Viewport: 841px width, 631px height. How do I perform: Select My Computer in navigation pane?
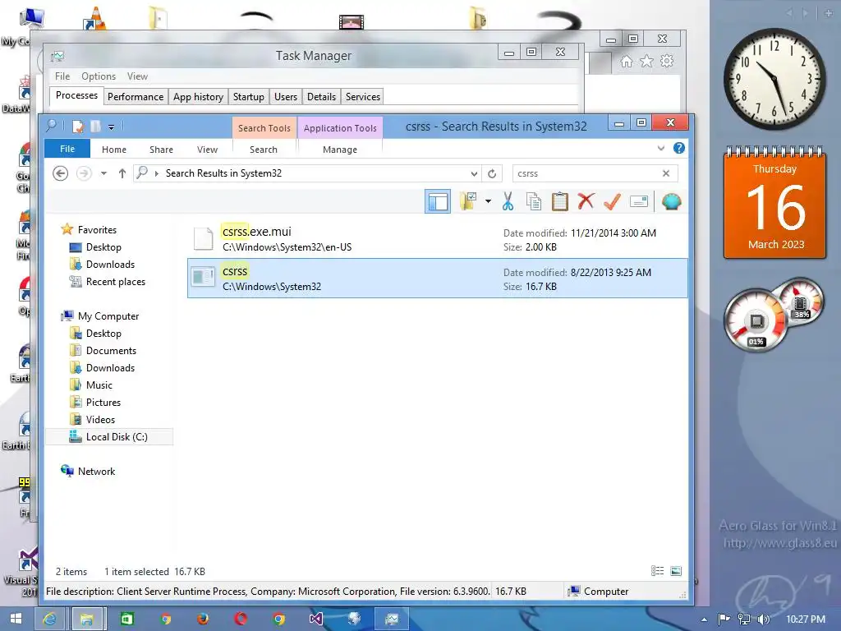click(x=108, y=316)
